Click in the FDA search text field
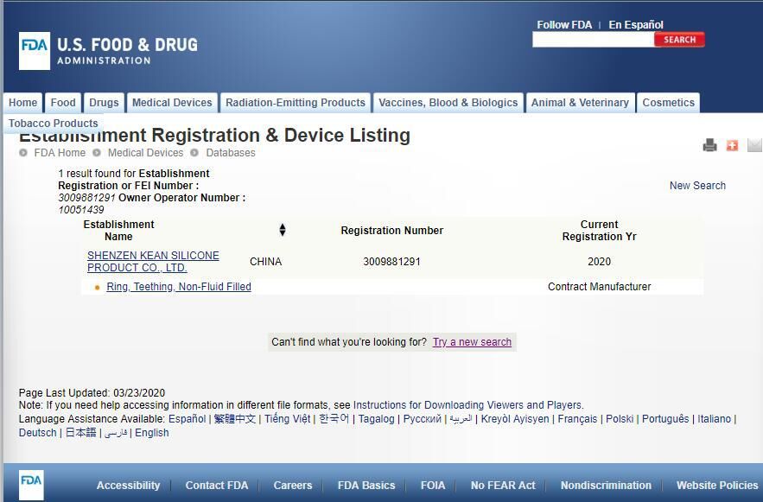The width and height of the screenshot is (763, 502). [x=593, y=40]
